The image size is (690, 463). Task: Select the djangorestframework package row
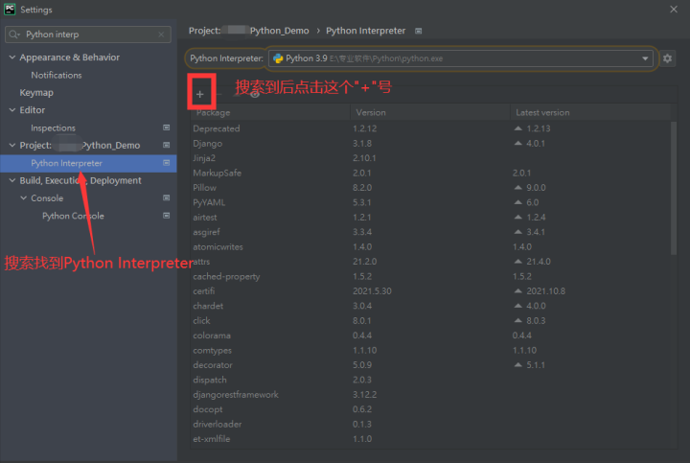pyautogui.click(x=430, y=395)
